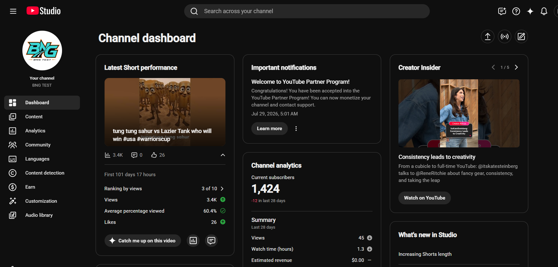Click the green check beside Average percentage viewed
The height and width of the screenshot is (267, 558).
click(x=223, y=211)
